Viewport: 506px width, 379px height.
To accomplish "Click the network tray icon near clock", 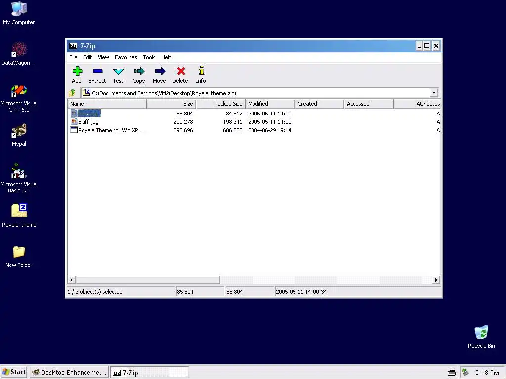I will pos(465,372).
